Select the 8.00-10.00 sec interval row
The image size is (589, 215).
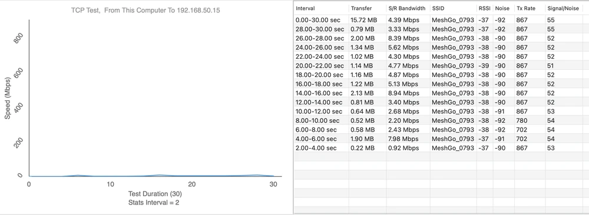[x=441, y=120]
